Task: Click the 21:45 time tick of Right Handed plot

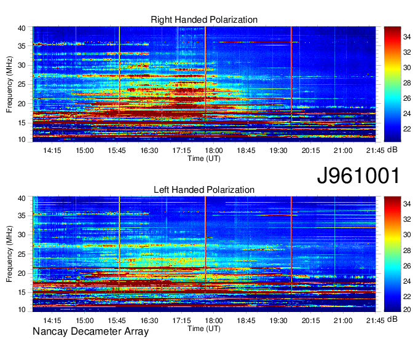Action: [x=376, y=150]
